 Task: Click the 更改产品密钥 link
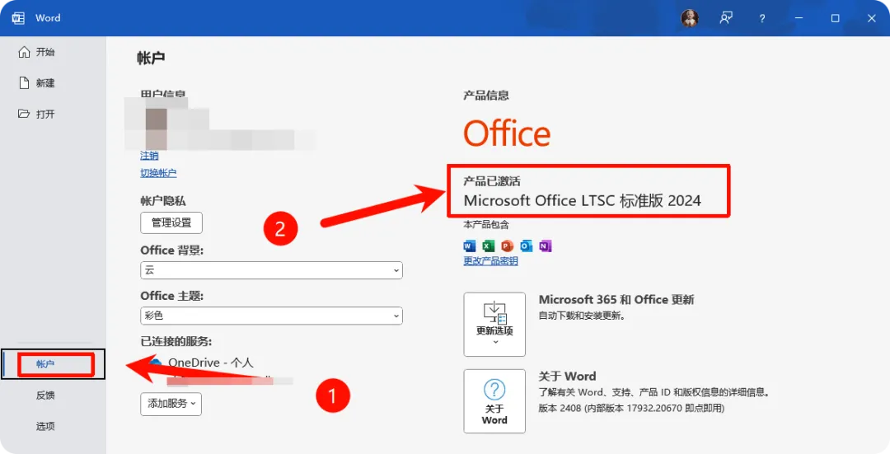click(x=490, y=261)
